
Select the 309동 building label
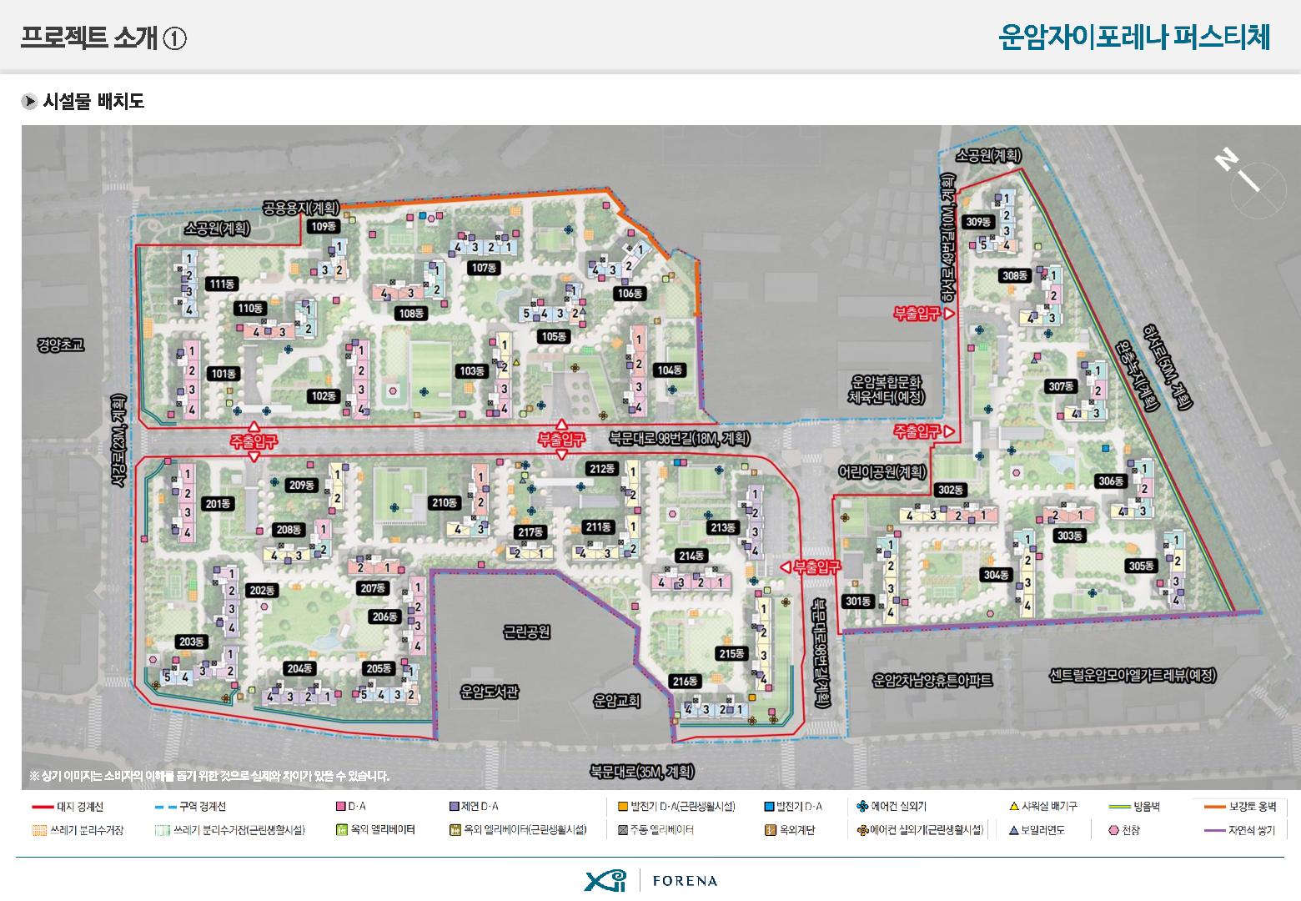[x=977, y=222]
